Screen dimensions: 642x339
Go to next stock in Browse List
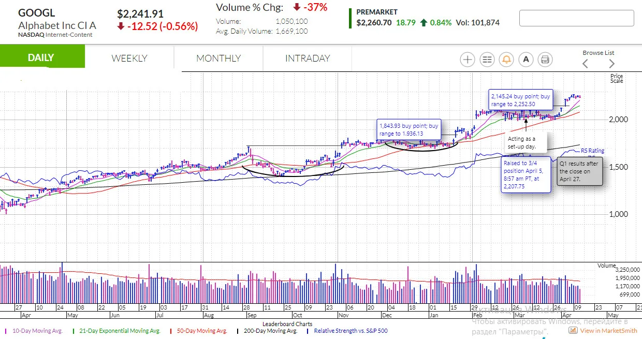[611, 64]
